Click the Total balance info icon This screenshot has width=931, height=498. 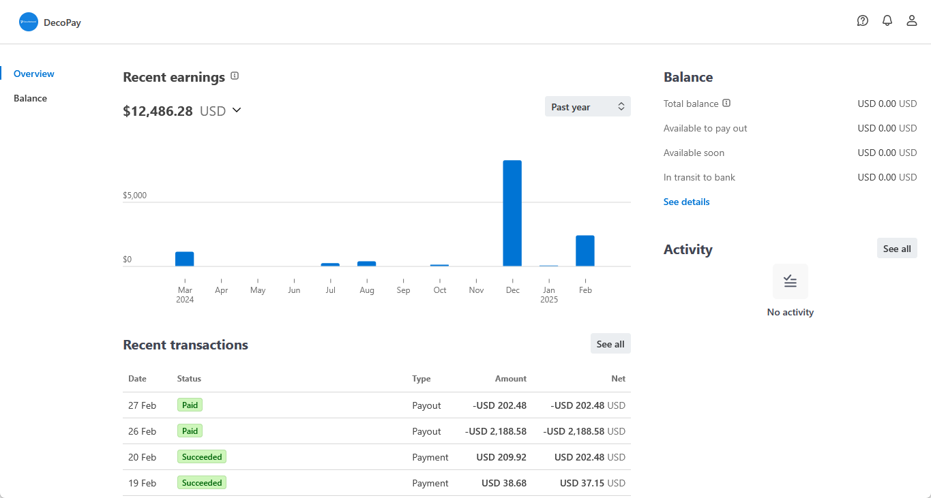[x=726, y=103]
